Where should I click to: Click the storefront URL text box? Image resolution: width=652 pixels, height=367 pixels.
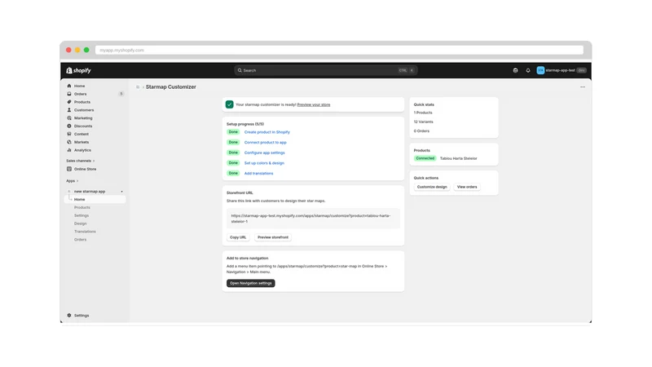click(x=313, y=219)
